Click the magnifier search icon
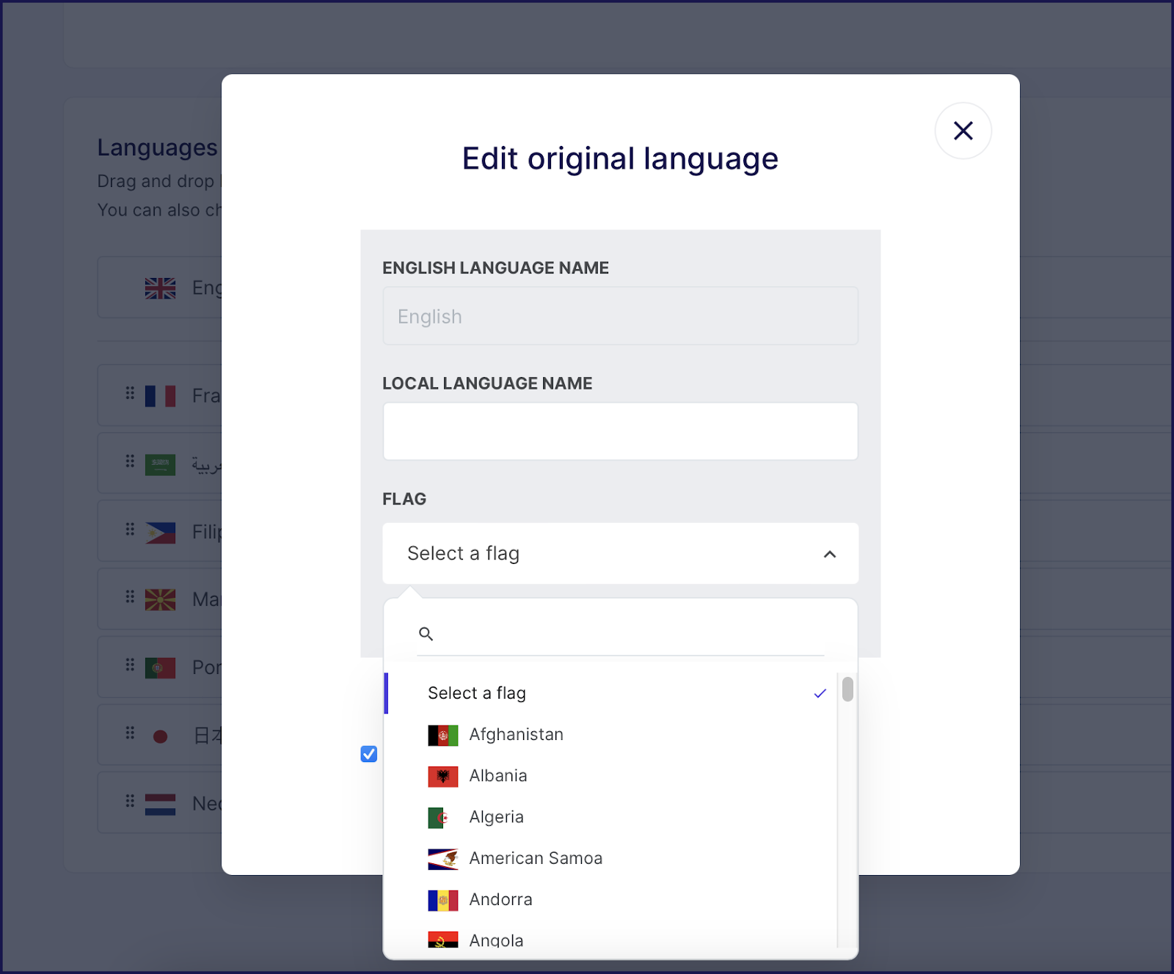This screenshot has height=974, width=1174. tap(426, 634)
